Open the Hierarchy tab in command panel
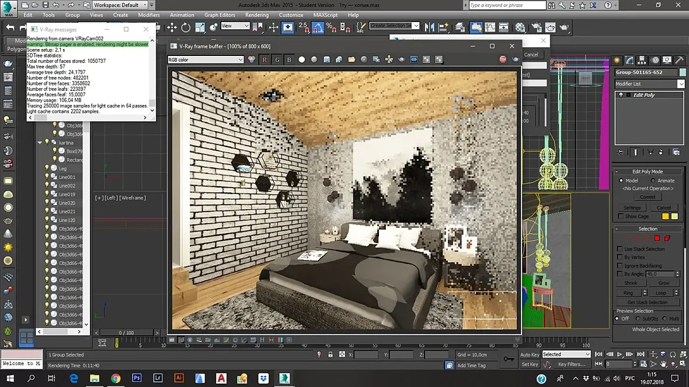The width and height of the screenshot is (689, 387). (x=642, y=60)
